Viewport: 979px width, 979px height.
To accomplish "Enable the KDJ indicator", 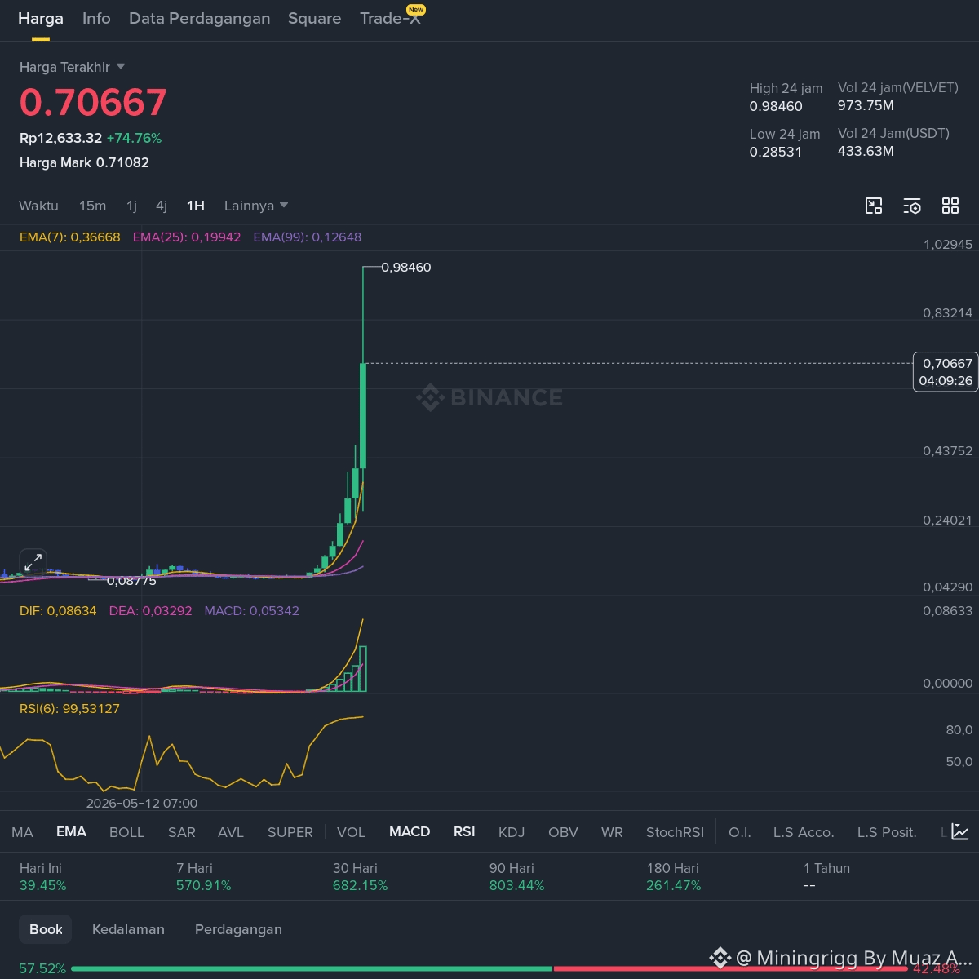I will pos(512,832).
